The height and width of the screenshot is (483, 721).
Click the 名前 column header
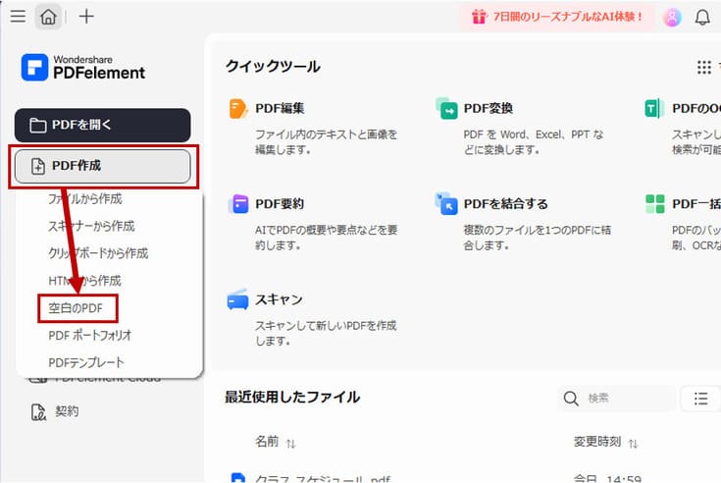(267, 442)
